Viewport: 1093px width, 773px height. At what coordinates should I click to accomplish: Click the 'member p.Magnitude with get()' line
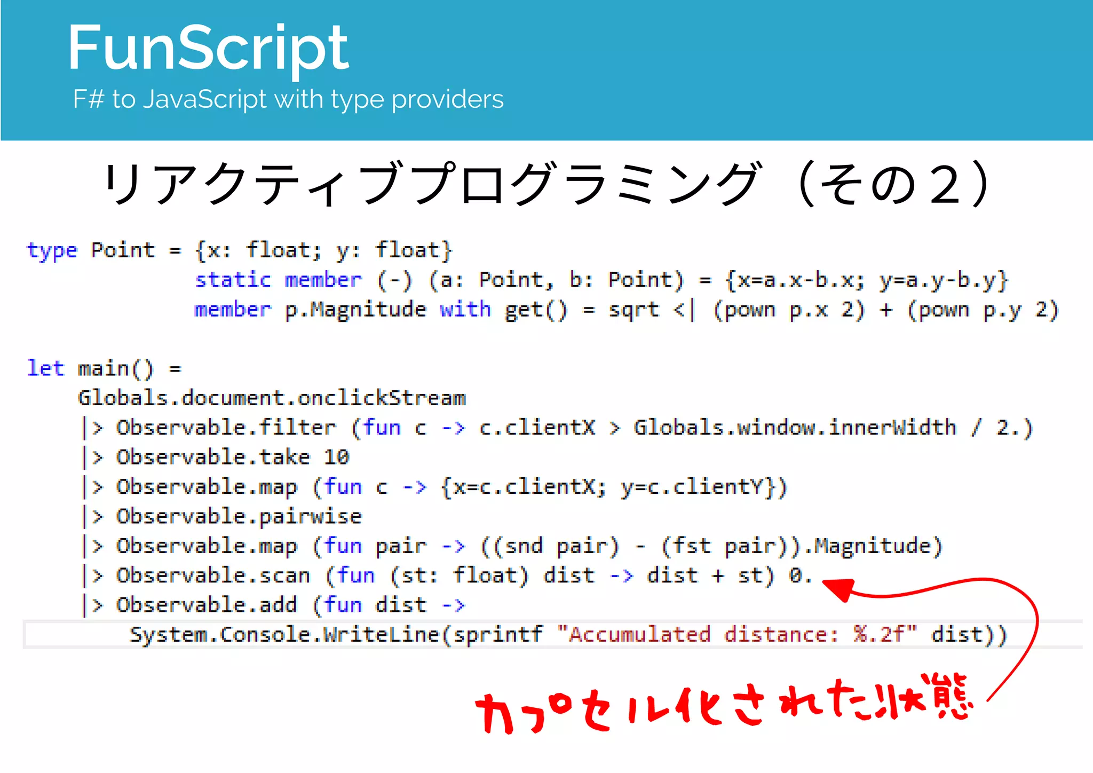[627, 310]
